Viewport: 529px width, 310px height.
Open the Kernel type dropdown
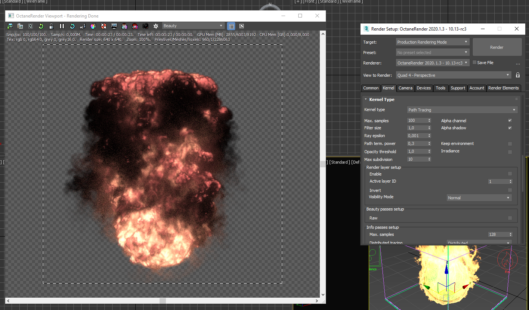click(462, 110)
